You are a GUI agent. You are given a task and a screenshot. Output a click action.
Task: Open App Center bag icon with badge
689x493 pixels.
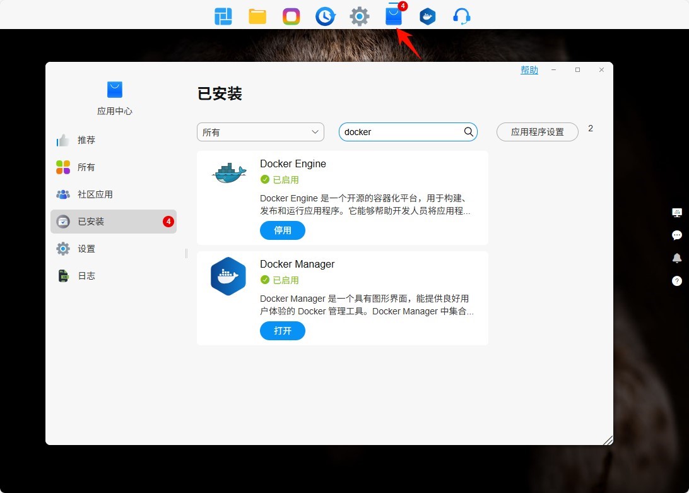click(394, 16)
